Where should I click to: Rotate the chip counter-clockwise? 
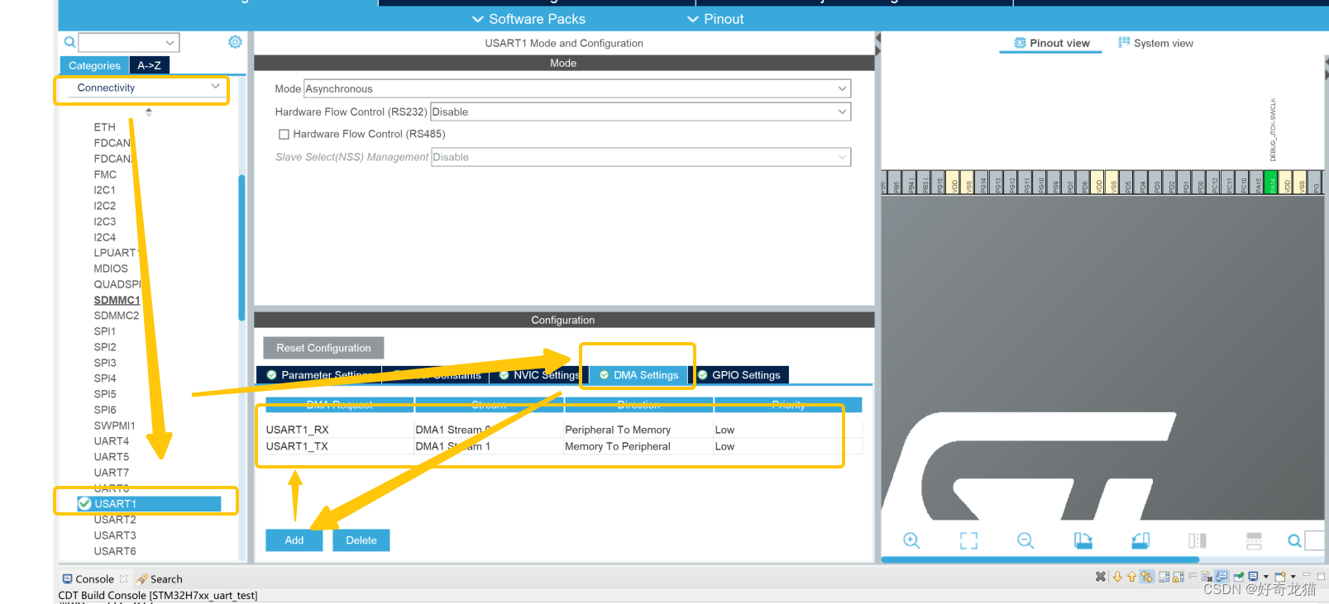(x=1140, y=540)
